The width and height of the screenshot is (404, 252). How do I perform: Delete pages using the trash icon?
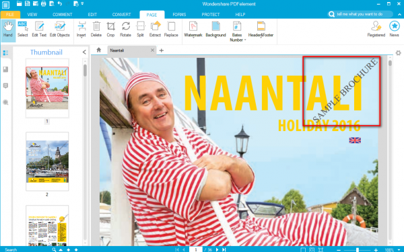click(x=96, y=30)
